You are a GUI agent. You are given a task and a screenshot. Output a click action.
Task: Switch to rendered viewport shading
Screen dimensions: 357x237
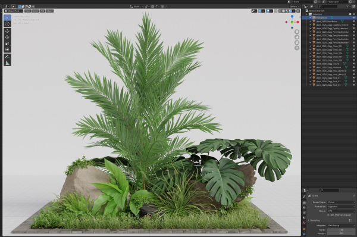tap(290, 11)
